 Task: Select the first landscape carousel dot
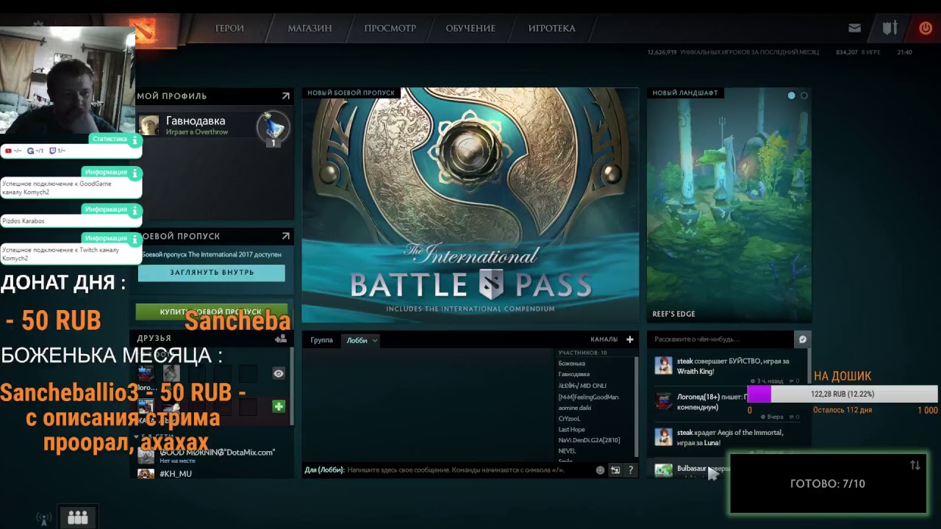point(792,96)
